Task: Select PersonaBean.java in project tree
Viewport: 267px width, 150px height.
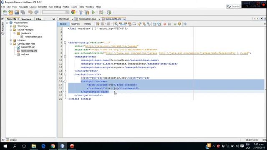Action: point(33,37)
